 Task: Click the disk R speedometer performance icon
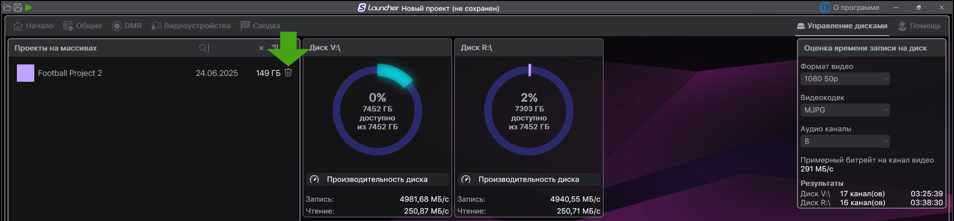[466, 179]
